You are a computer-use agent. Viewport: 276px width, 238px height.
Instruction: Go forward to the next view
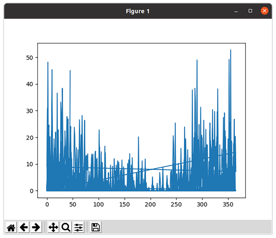[36, 227]
